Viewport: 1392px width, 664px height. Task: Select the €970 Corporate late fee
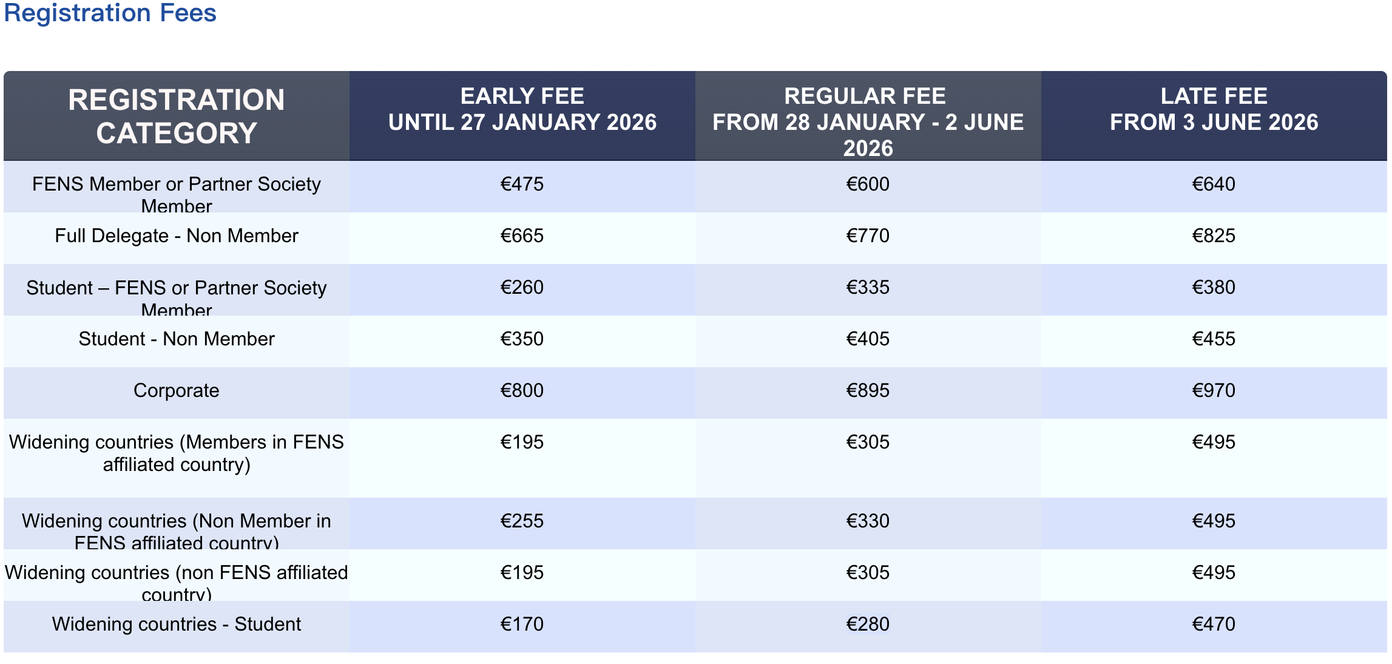click(1214, 390)
